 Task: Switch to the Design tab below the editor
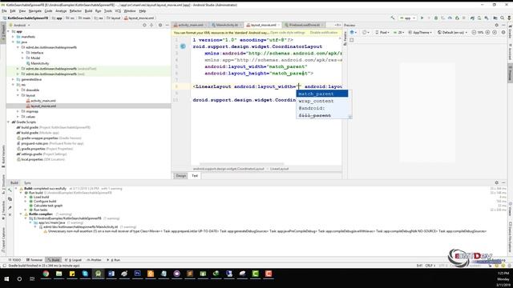(x=181, y=176)
